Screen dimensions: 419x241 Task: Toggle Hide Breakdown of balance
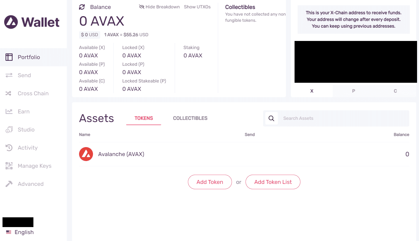[x=159, y=7]
